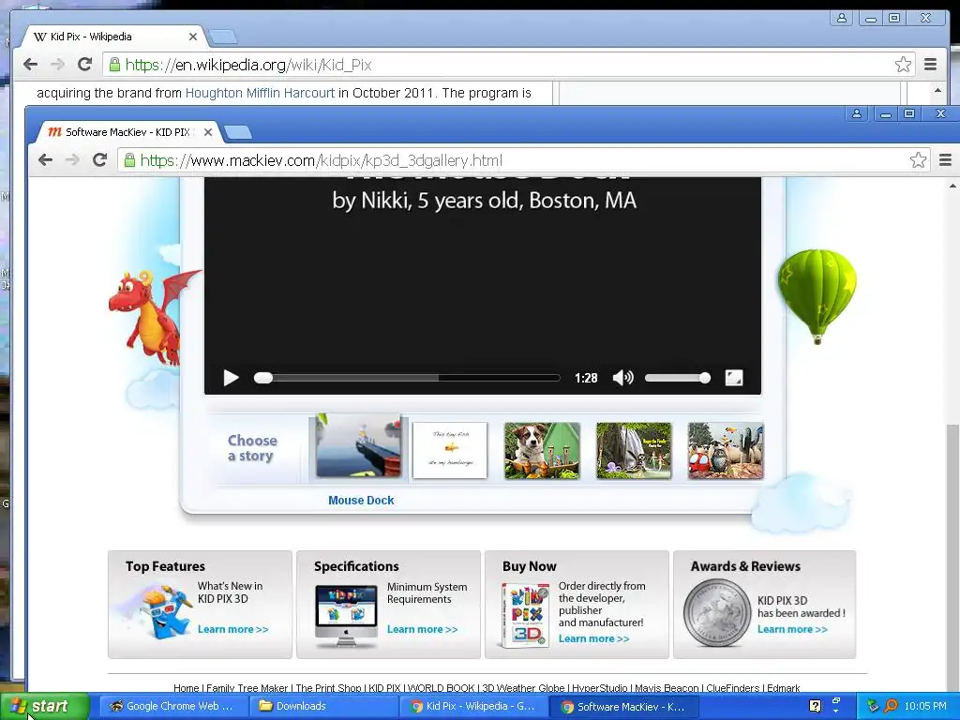Click the iMac specifications image
Screen dimensions: 960x720
(346, 616)
